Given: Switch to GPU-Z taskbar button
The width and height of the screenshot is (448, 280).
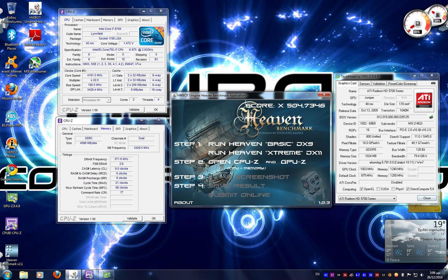Looking at the screenshot, I should coord(106,275).
